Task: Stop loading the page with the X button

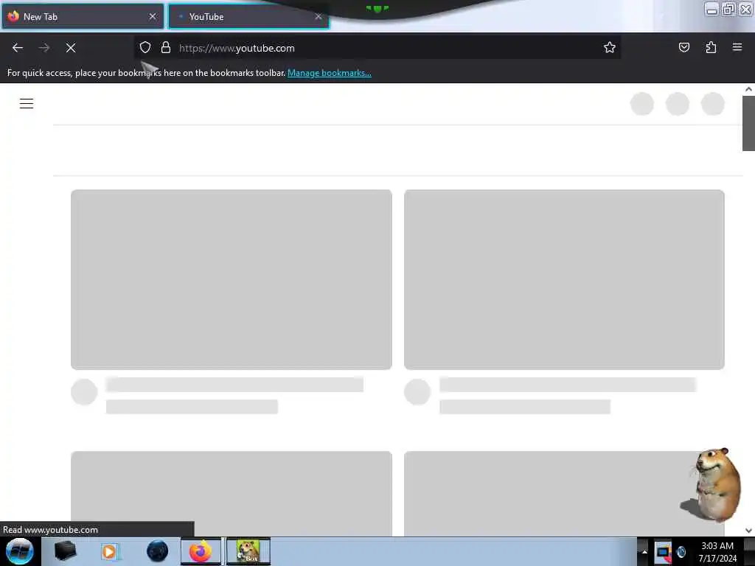Action: [70, 48]
